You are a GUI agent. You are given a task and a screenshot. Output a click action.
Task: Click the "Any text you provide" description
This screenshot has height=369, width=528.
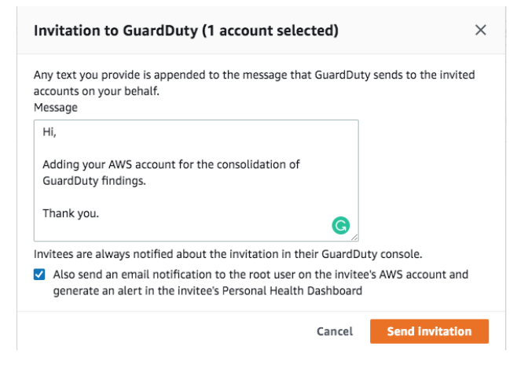pos(253,76)
